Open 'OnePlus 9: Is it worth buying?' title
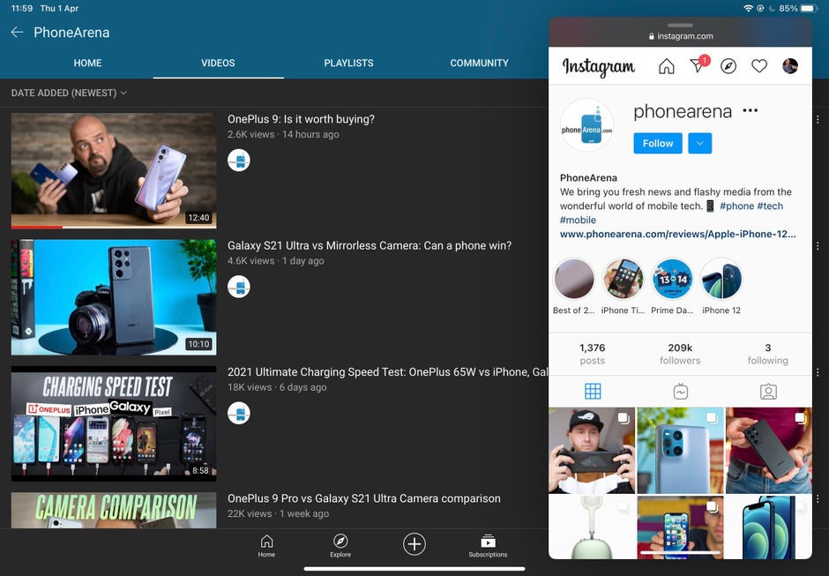The height and width of the screenshot is (576, 829). coord(301,119)
